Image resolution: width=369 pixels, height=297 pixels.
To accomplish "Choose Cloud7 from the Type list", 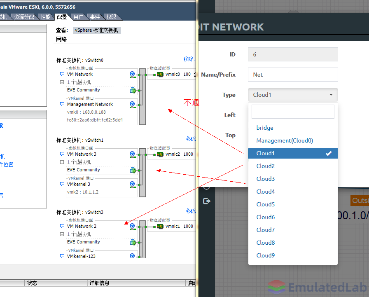I will [x=293, y=230].
